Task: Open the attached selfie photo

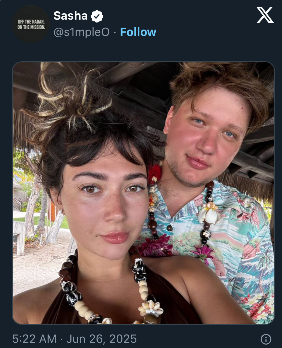Action: click(143, 193)
